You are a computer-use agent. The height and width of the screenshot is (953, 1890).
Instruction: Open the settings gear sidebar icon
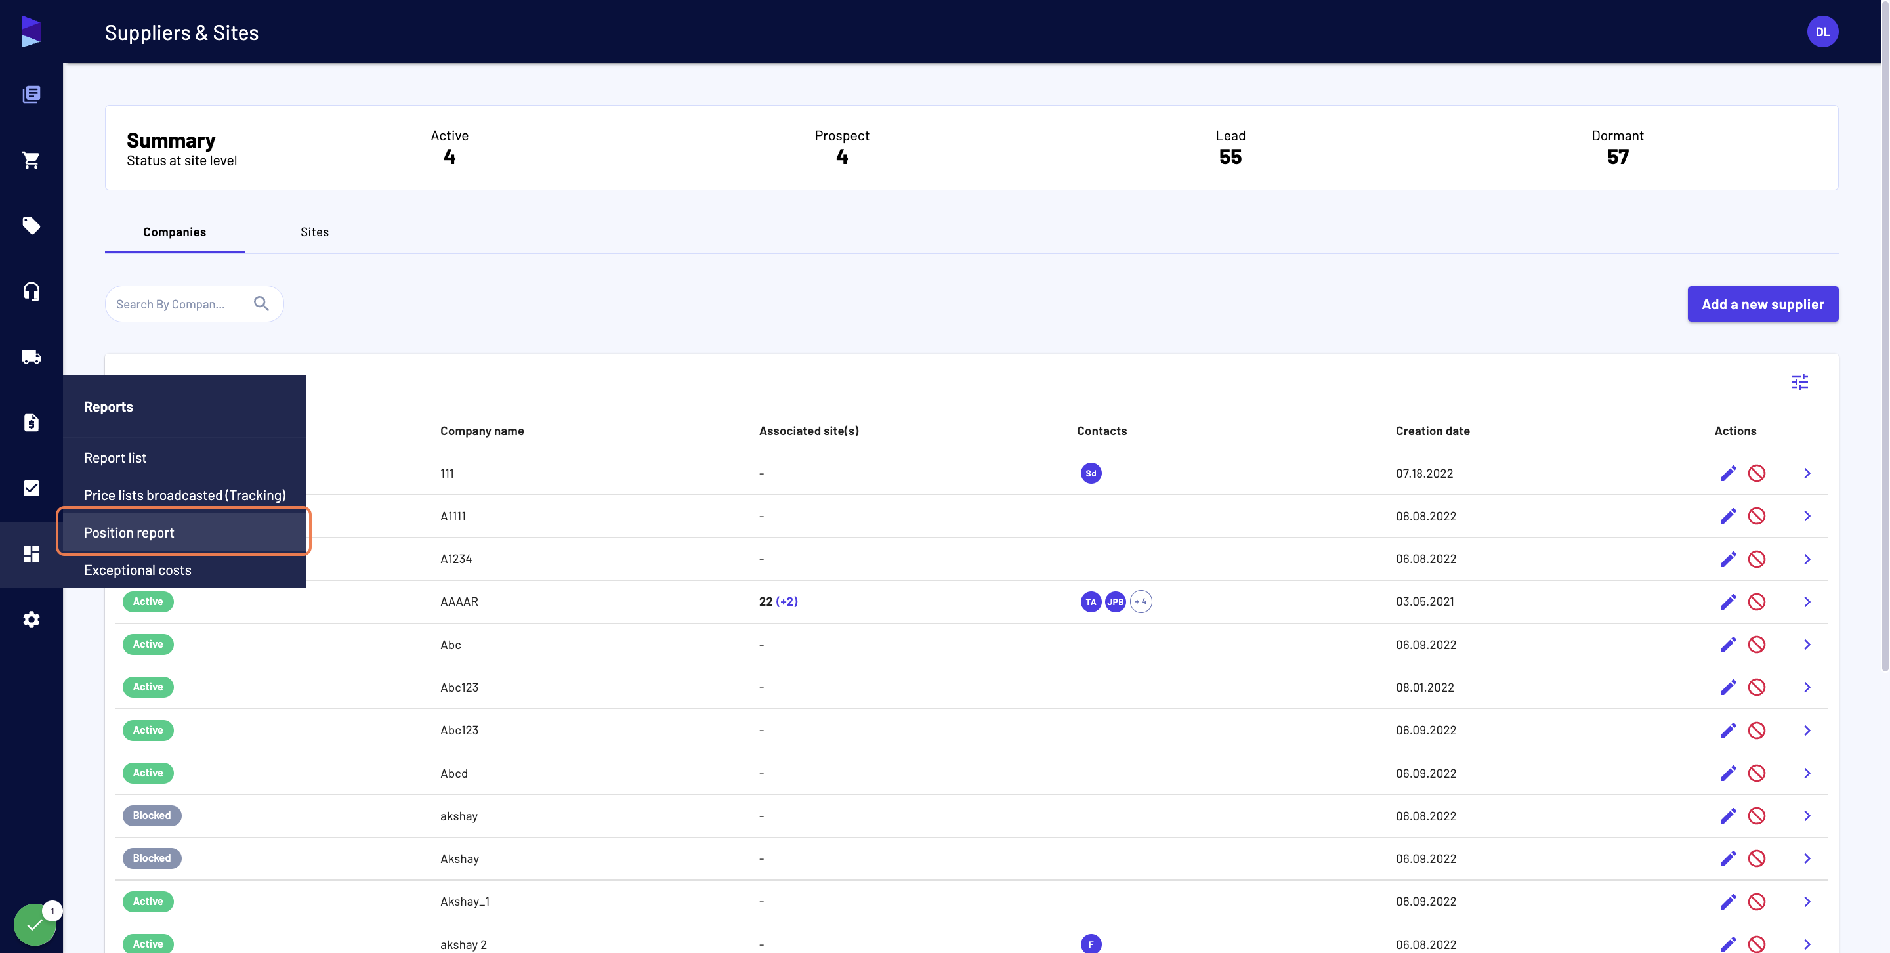(x=31, y=619)
